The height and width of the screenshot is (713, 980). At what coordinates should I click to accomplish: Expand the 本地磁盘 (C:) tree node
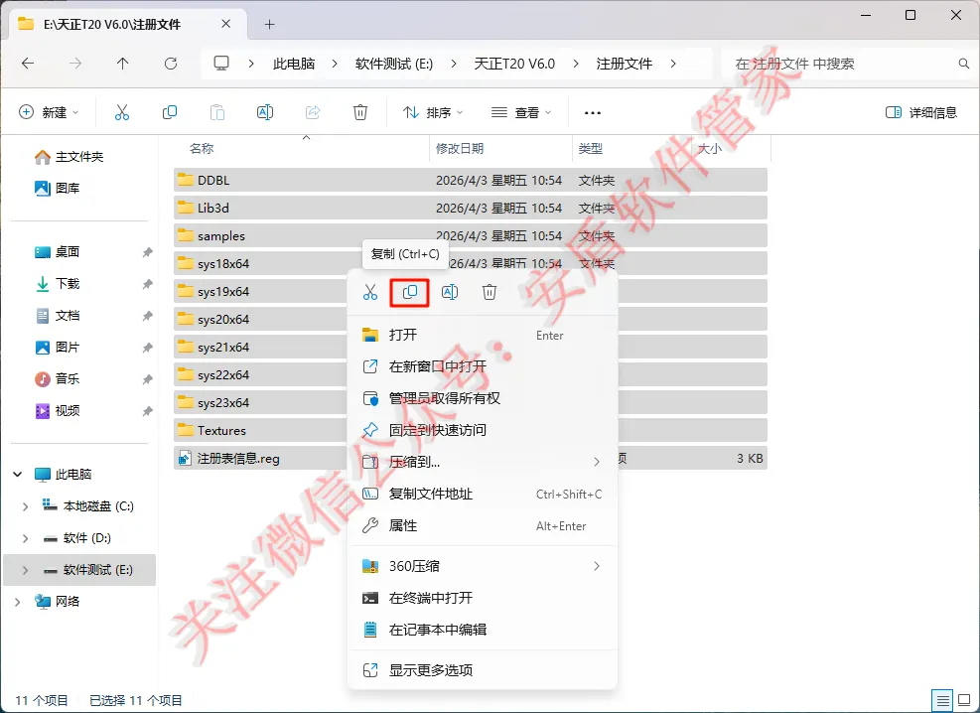click(25, 506)
